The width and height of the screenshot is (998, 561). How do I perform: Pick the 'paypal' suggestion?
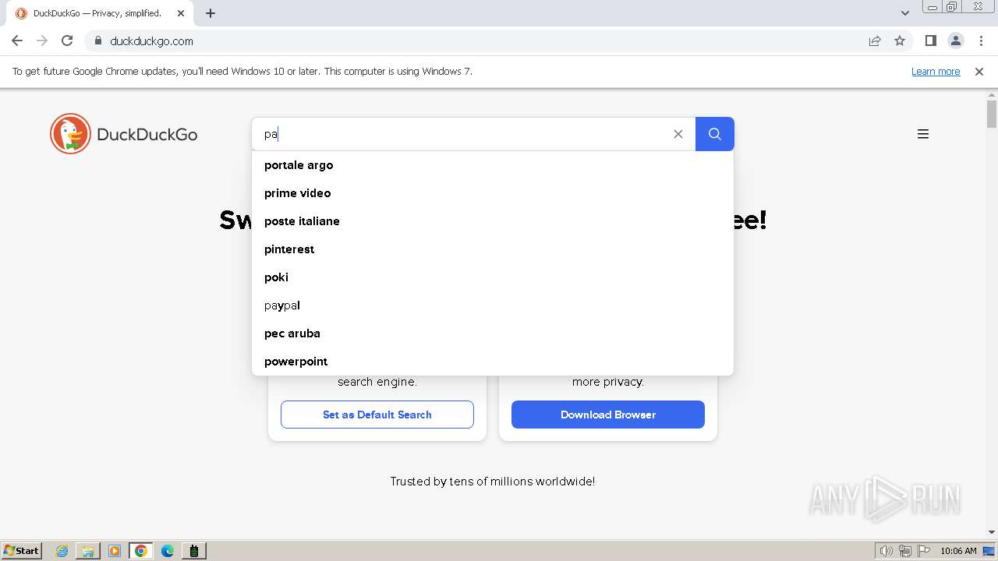click(x=493, y=305)
